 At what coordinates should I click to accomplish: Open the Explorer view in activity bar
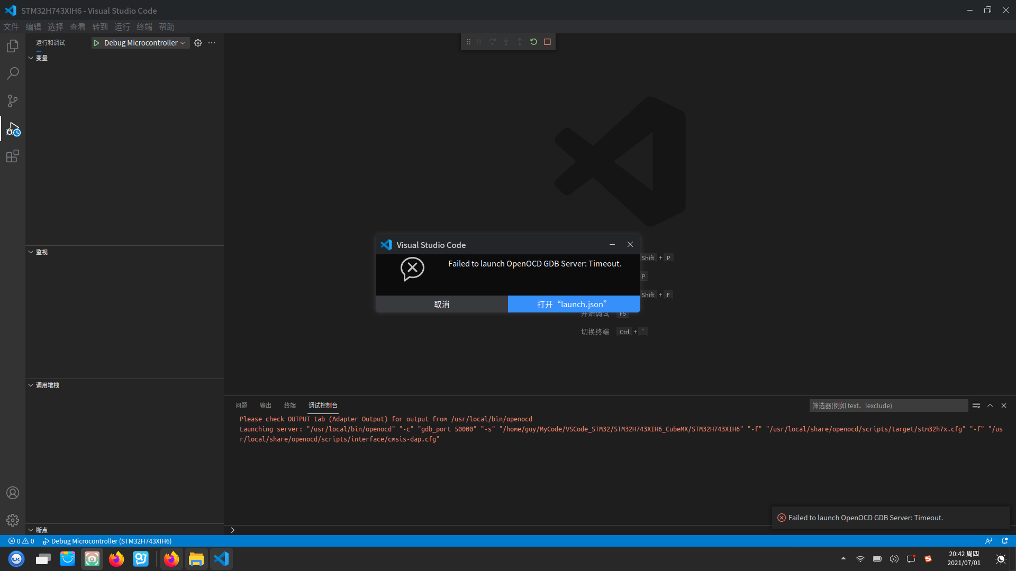[x=13, y=46]
